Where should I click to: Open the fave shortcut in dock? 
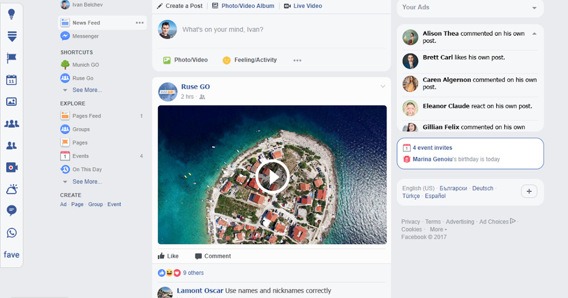click(12, 254)
